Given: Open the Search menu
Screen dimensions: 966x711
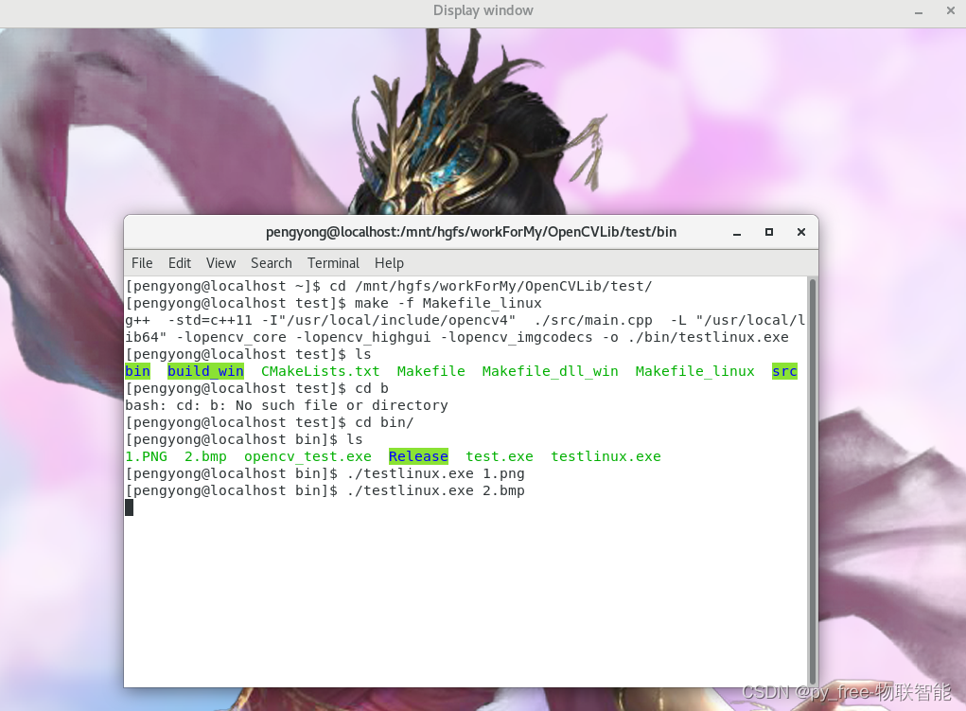Looking at the screenshot, I should tap(271, 263).
